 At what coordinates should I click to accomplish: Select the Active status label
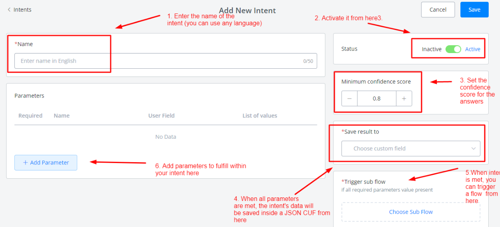click(x=473, y=49)
